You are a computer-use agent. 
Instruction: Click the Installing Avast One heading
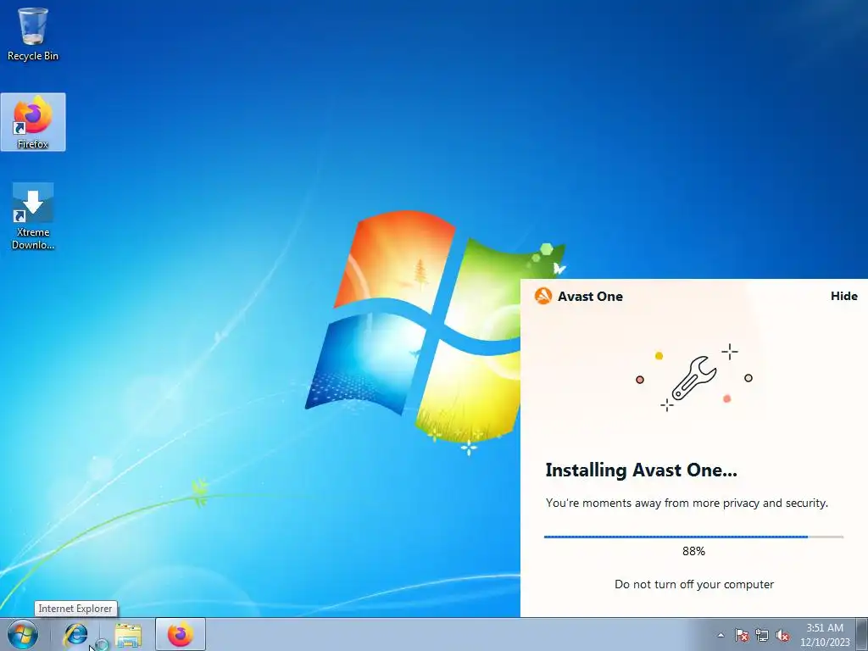tap(641, 470)
